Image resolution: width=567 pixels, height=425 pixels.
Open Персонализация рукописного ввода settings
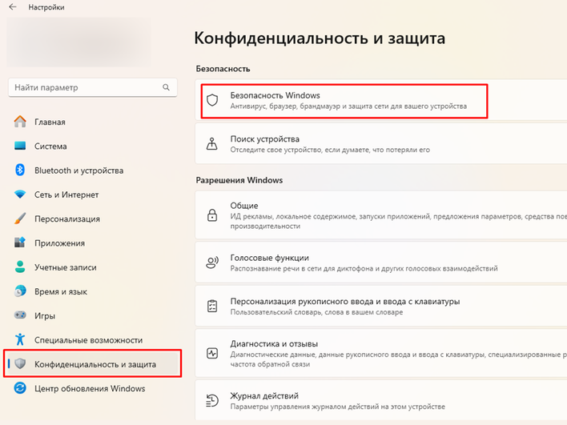(x=381, y=306)
